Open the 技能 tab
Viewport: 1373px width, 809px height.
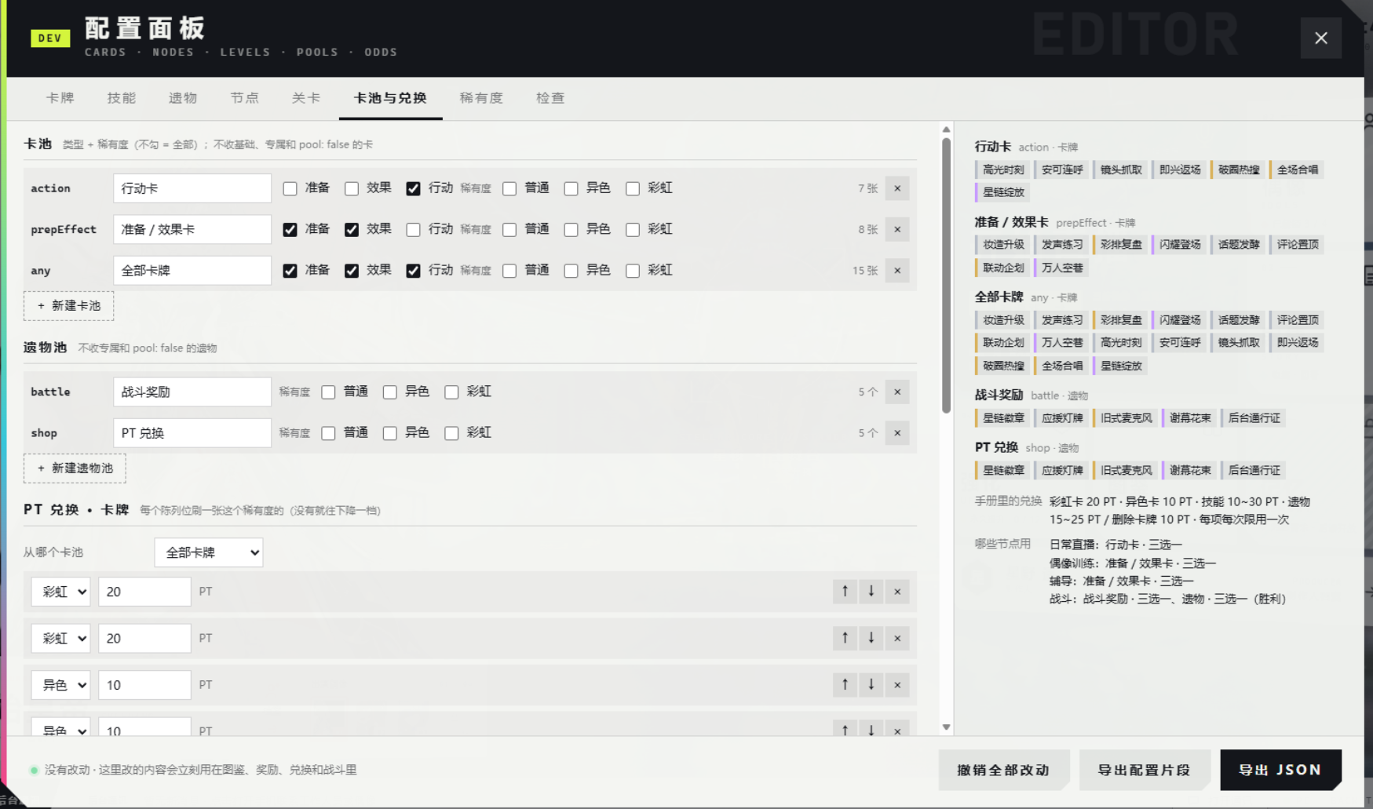coord(122,98)
